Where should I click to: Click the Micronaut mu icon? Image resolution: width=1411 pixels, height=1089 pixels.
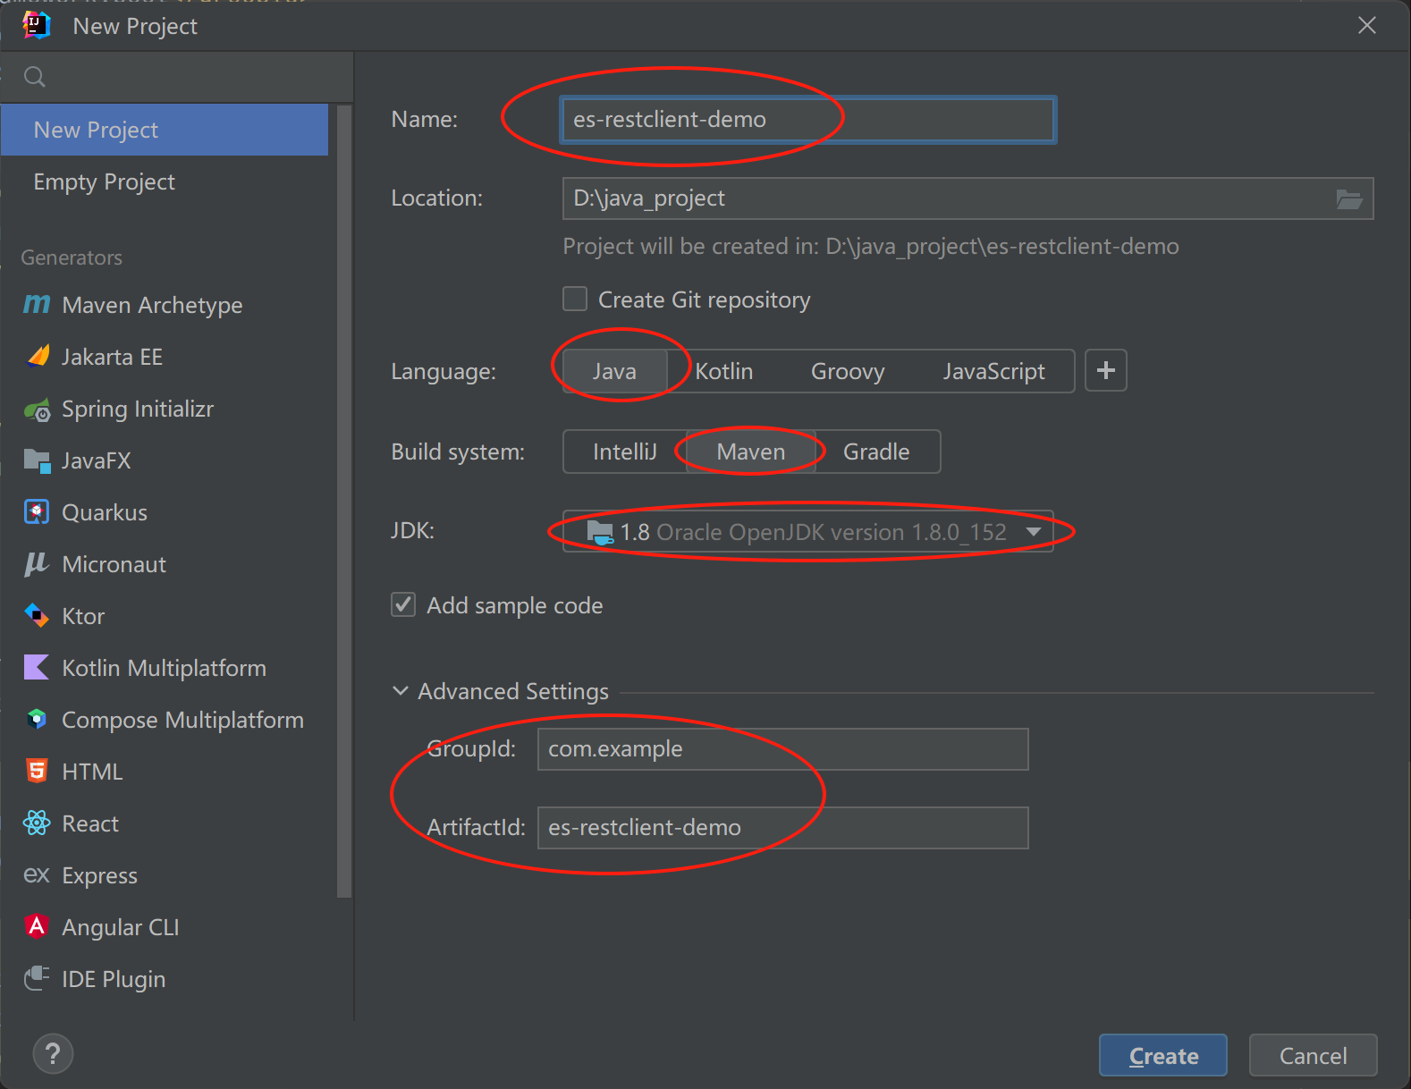[37, 564]
